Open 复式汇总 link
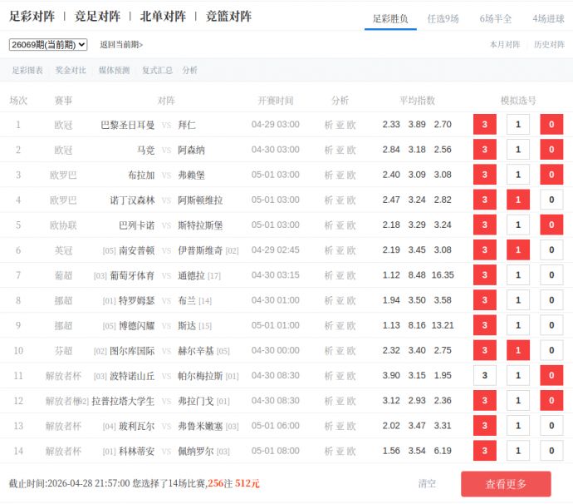 pos(157,70)
